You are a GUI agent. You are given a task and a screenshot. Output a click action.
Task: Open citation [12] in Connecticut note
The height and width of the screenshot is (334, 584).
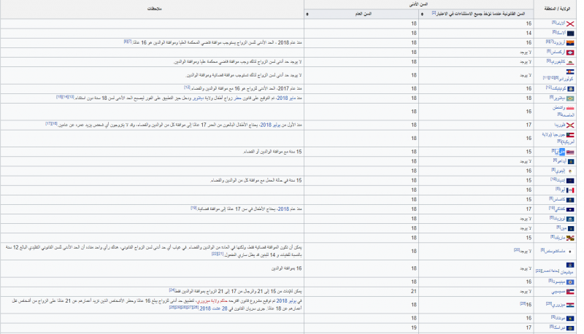pyautogui.click(x=188, y=88)
